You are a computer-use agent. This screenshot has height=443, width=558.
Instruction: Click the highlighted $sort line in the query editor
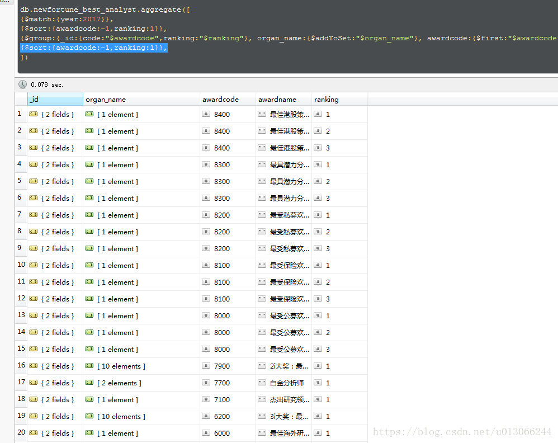[94, 48]
